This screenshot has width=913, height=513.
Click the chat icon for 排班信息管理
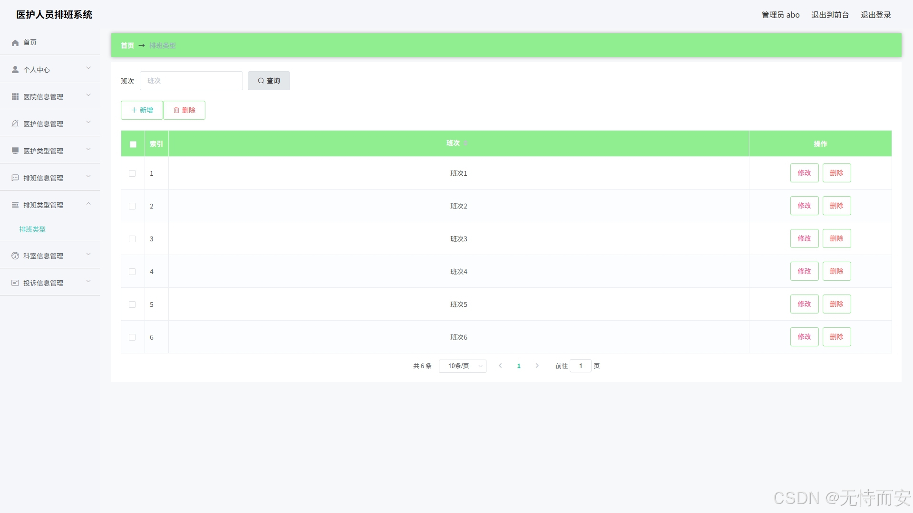tap(15, 178)
